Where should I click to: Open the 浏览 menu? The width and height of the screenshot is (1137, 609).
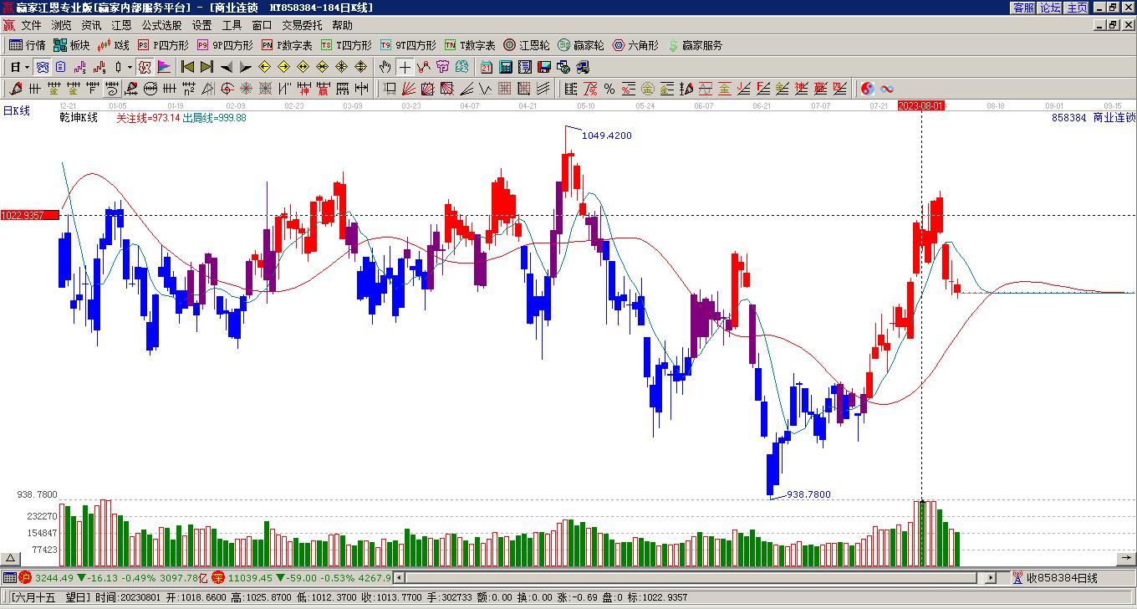coord(61,25)
